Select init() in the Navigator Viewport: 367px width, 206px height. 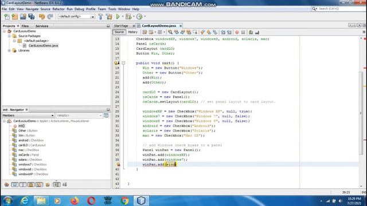coord(22,126)
